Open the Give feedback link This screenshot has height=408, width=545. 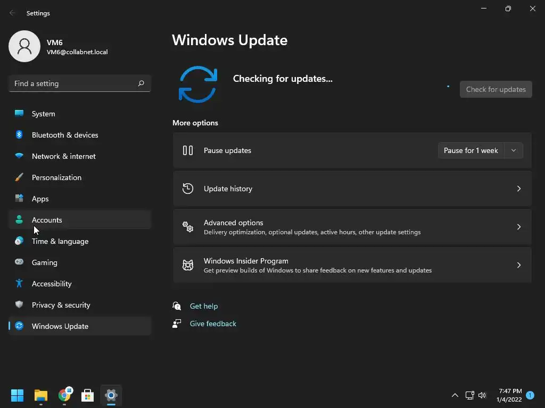point(213,324)
